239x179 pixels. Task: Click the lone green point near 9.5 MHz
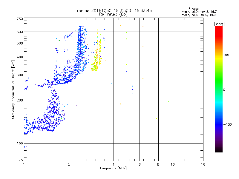point(168,101)
